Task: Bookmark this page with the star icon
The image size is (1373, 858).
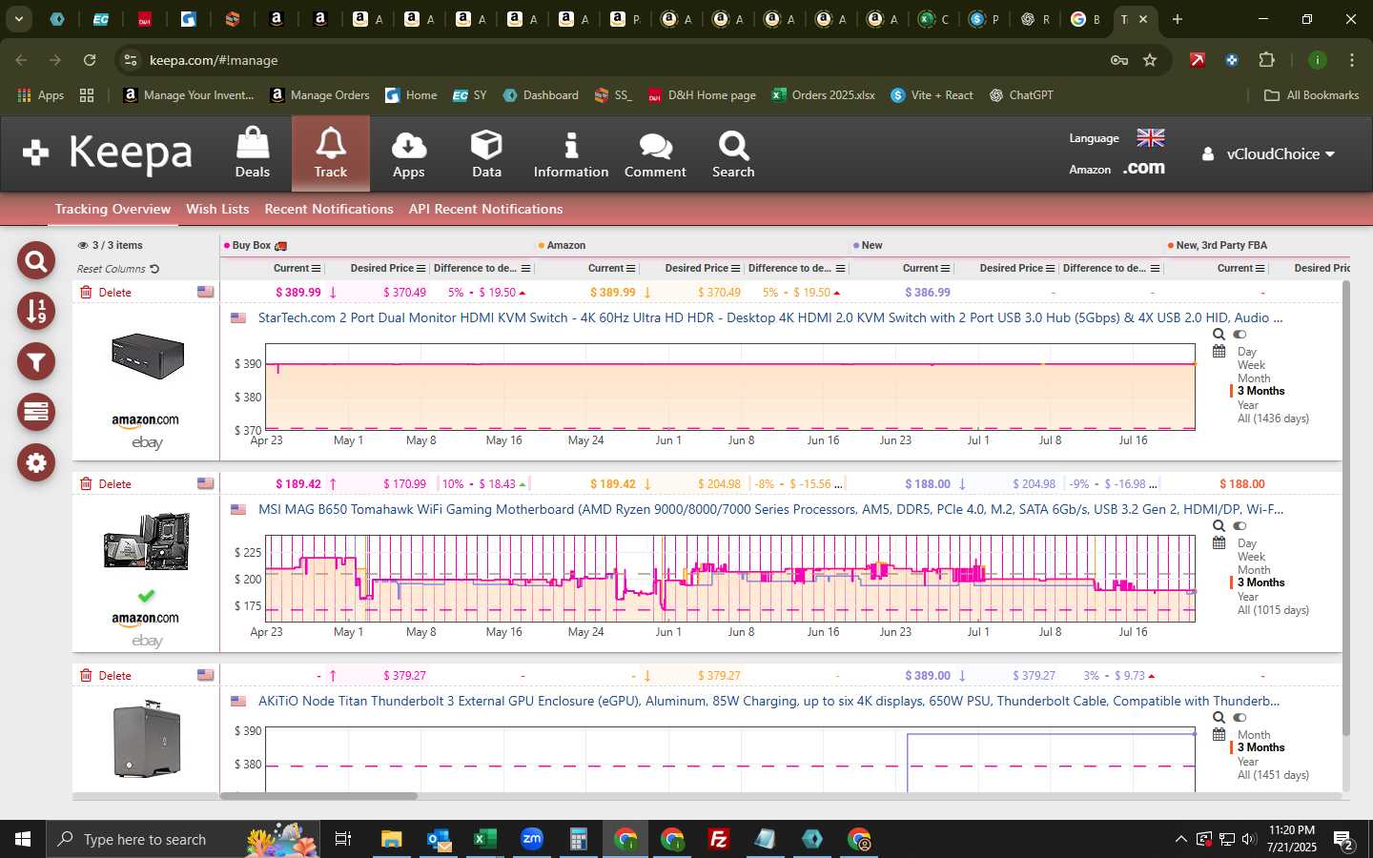Action: click(x=1150, y=60)
